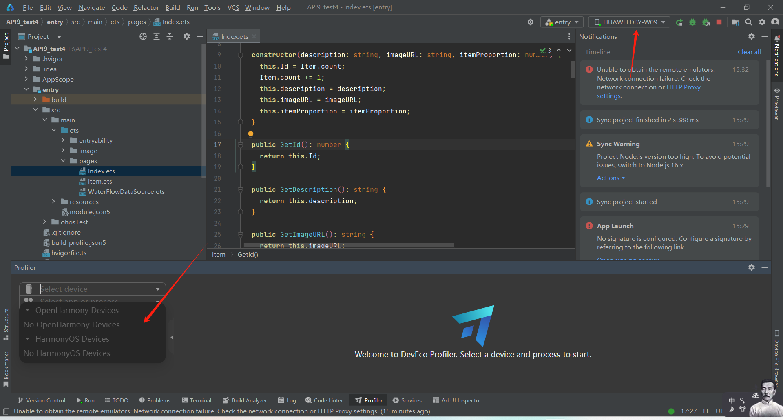Screen dimensions: 783x420
Task: Click the Run app toolbar icon
Action: 679,22
